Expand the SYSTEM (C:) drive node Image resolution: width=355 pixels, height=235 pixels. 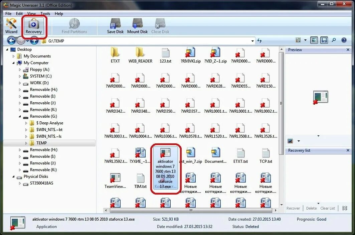20,76
